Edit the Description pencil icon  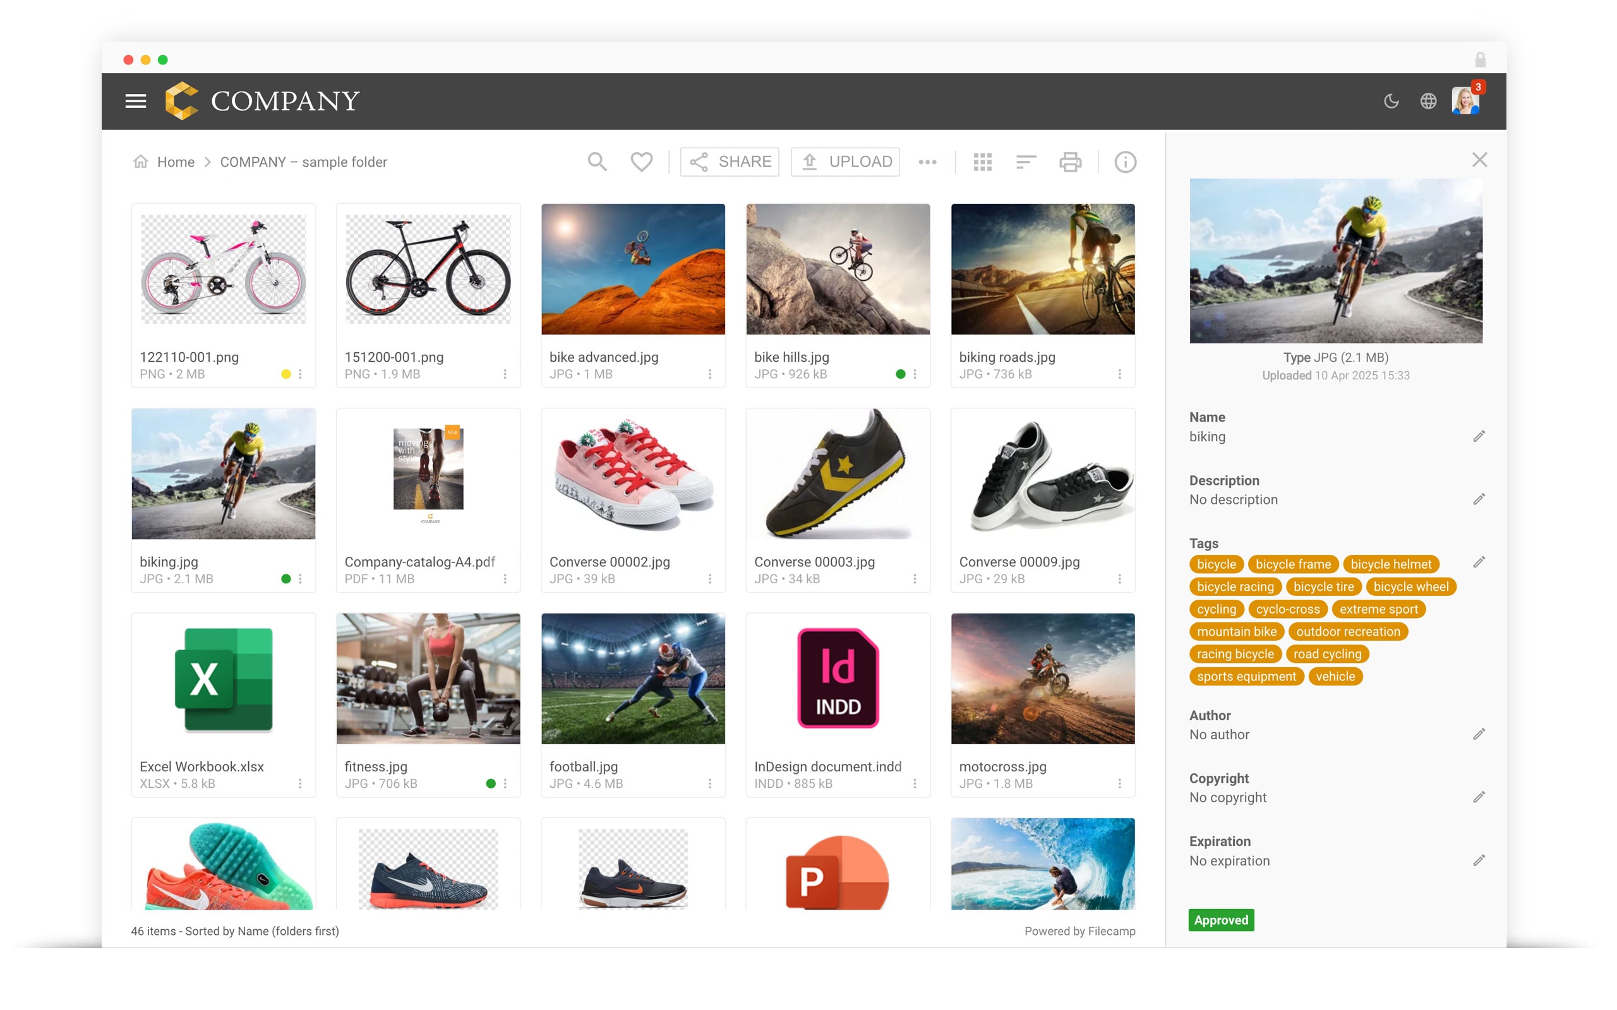click(1479, 499)
